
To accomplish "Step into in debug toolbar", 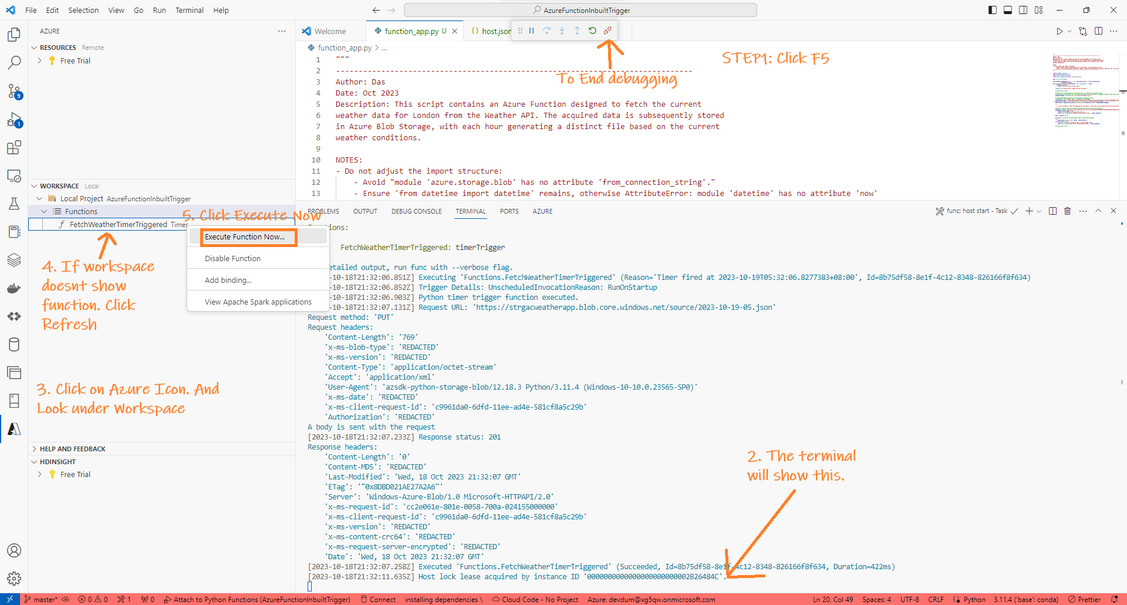I will 562,31.
